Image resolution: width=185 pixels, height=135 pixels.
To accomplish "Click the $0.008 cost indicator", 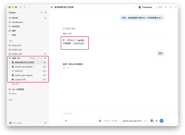I will (x=115, y=121).
